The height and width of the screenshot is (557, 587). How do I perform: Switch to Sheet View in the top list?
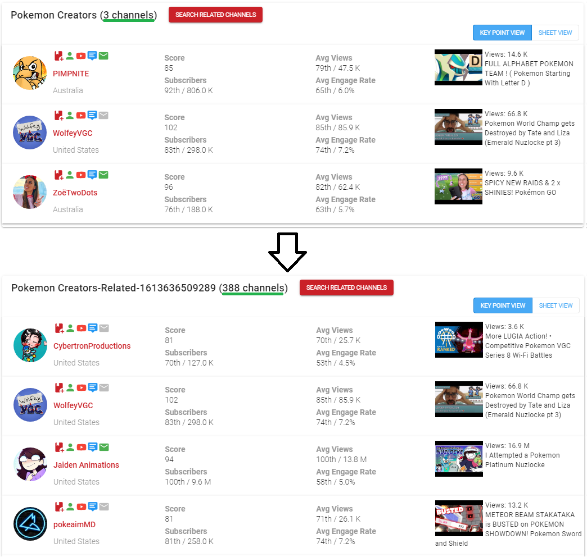555,33
